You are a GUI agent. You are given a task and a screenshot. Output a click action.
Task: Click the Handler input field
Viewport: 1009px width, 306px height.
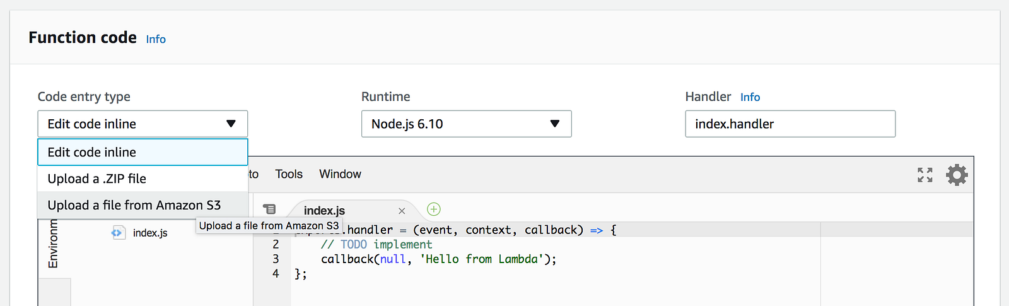[x=790, y=124]
